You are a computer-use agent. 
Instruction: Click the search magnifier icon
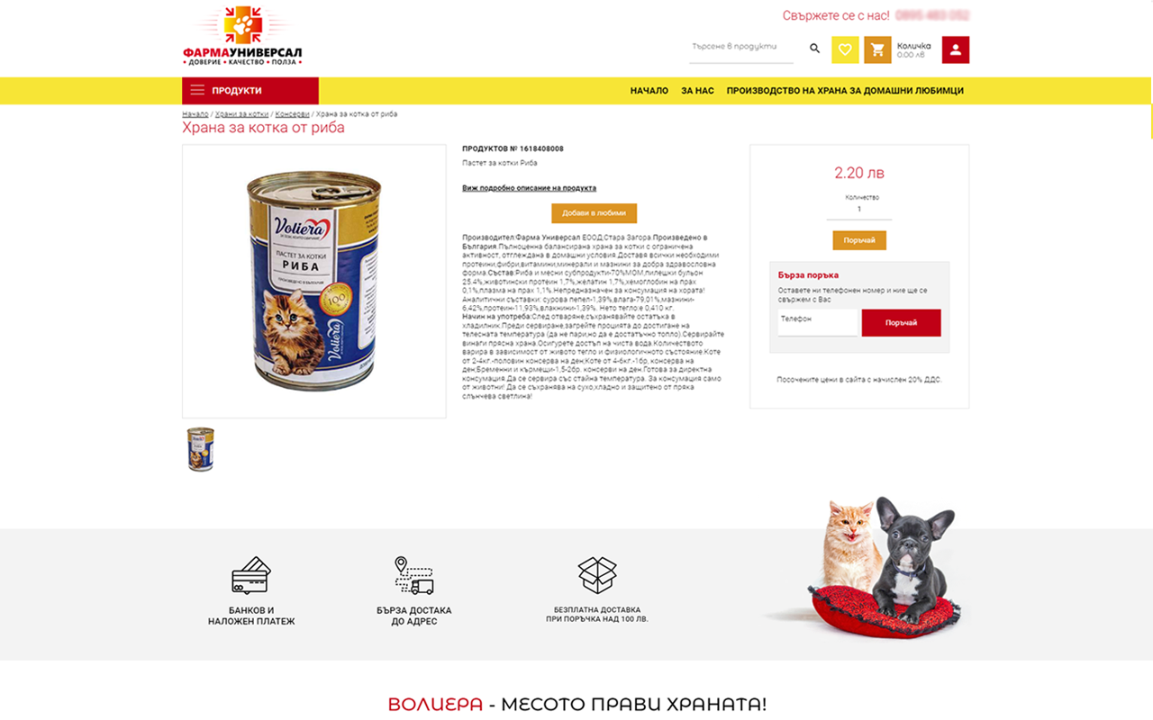tap(814, 49)
